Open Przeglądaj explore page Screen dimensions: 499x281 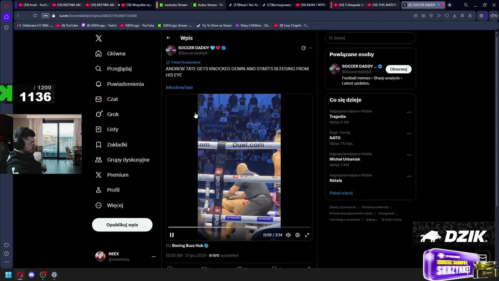click(114, 69)
